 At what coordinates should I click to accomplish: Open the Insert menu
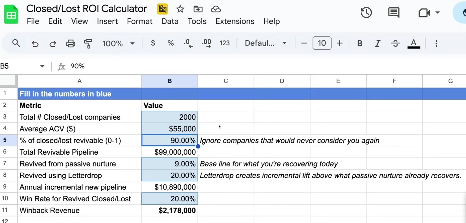(107, 21)
